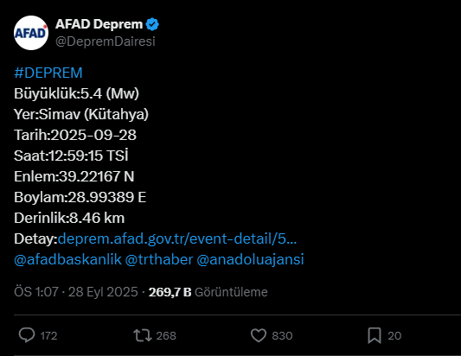Image resolution: width=461 pixels, height=356 pixels.
Task: Click the date 28 Eyl 2025
Action: point(103,292)
